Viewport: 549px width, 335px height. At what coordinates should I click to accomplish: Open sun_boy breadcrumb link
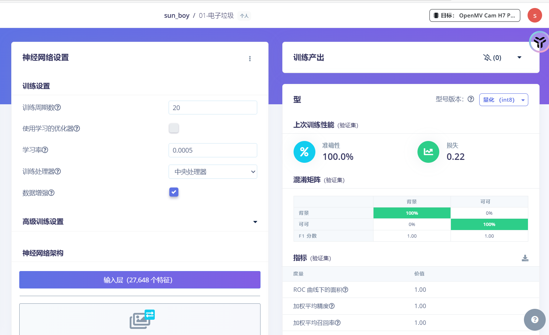click(177, 16)
